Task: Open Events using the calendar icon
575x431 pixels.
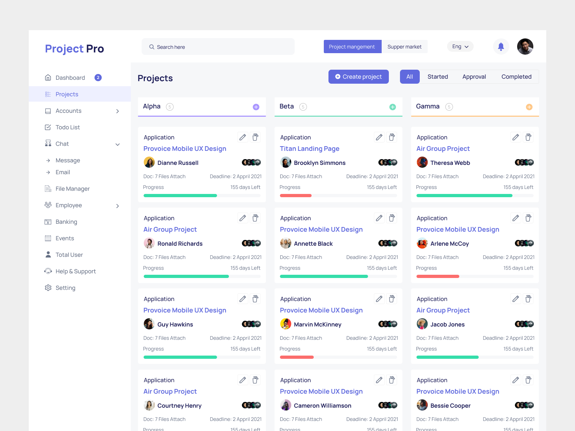Action: tap(48, 238)
